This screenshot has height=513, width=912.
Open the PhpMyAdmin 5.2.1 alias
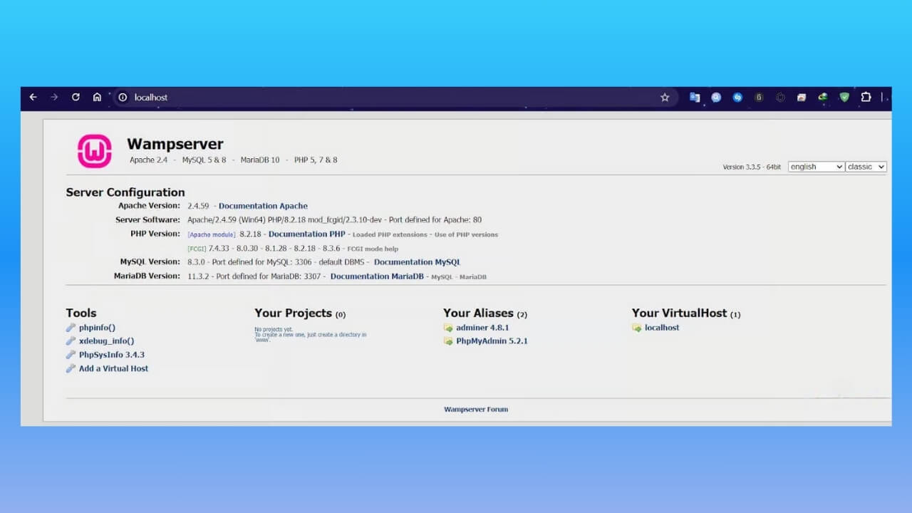(492, 341)
